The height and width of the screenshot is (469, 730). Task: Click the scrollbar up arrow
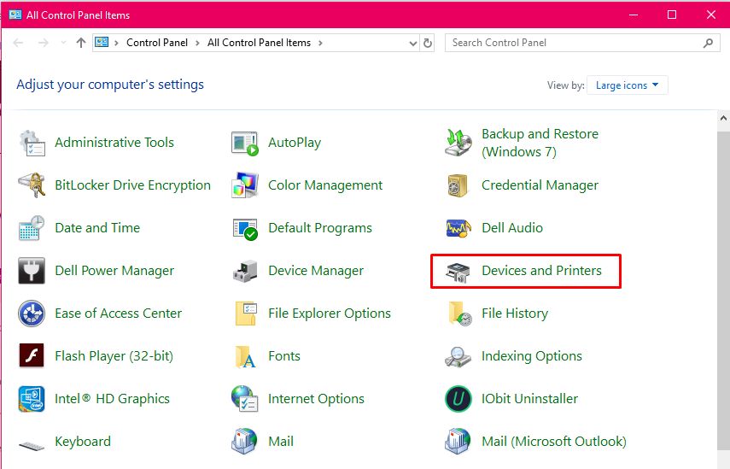(723, 118)
